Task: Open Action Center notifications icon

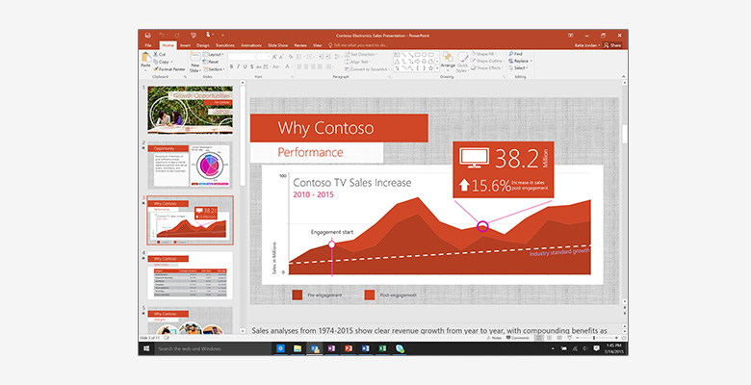Action: (x=596, y=348)
